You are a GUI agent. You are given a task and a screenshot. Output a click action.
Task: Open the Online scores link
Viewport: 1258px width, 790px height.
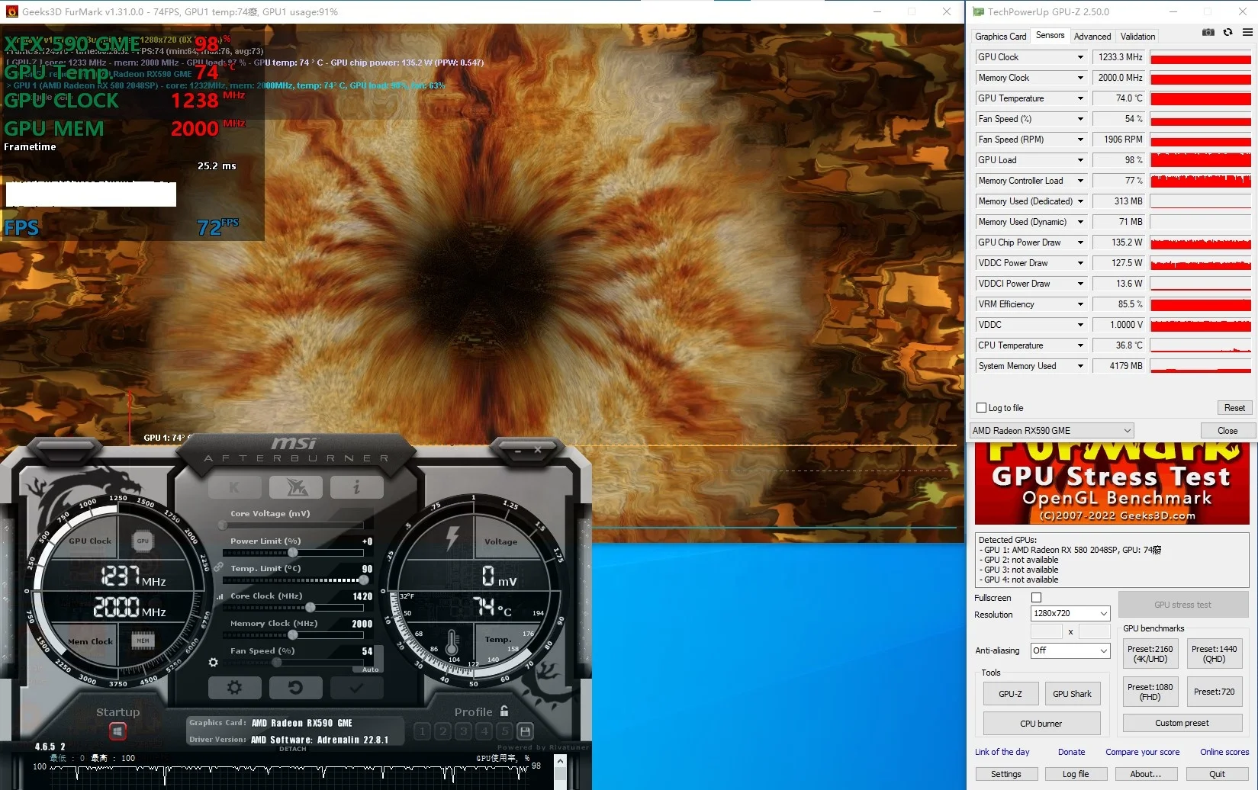click(1223, 752)
